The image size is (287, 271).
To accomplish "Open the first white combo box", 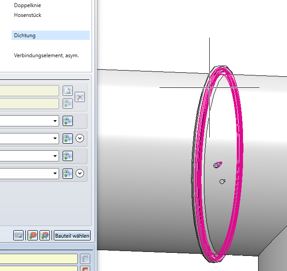I will click(29, 121).
